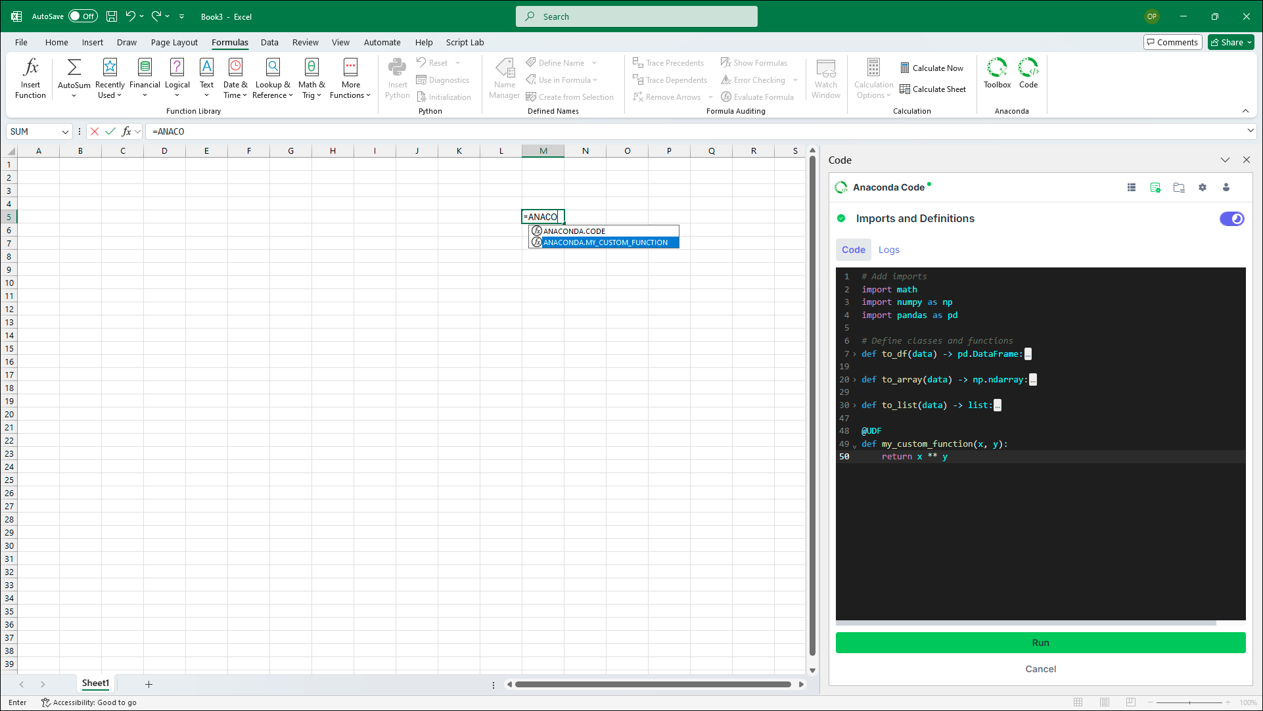Toggle the Imports and Definitions switch
The width and height of the screenshot is (1263, 711).
[1231, 219]
